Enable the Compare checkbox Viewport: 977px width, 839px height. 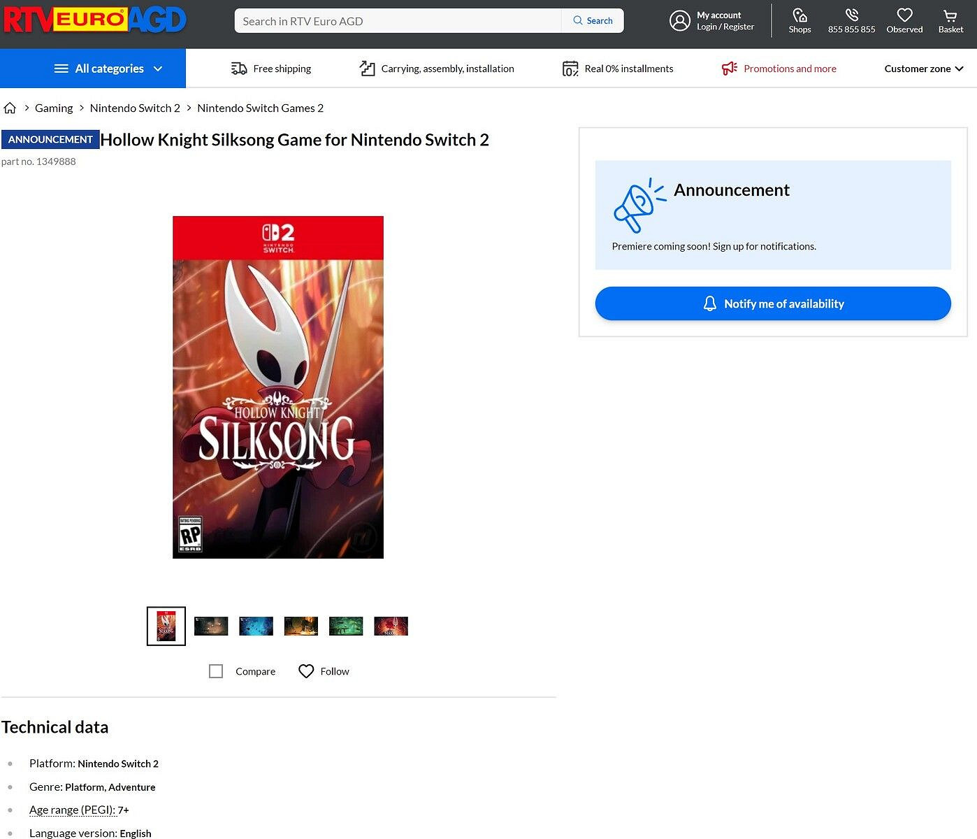click(x=216, y=671)
